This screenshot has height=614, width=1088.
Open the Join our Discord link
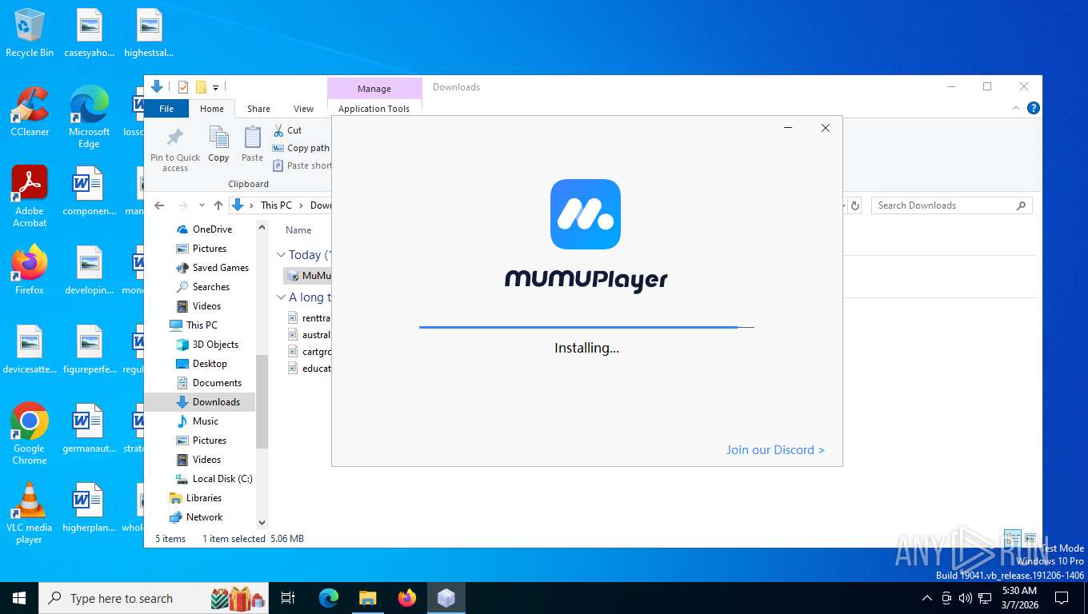(775, 450)
